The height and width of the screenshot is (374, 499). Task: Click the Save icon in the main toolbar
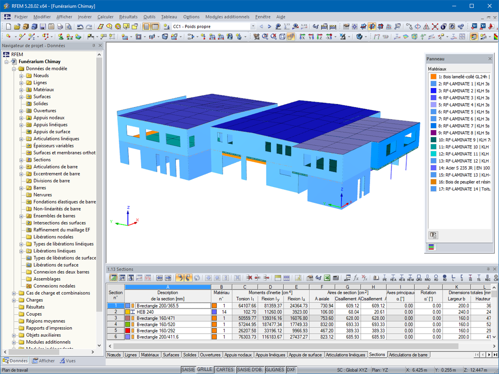point(43,26)
